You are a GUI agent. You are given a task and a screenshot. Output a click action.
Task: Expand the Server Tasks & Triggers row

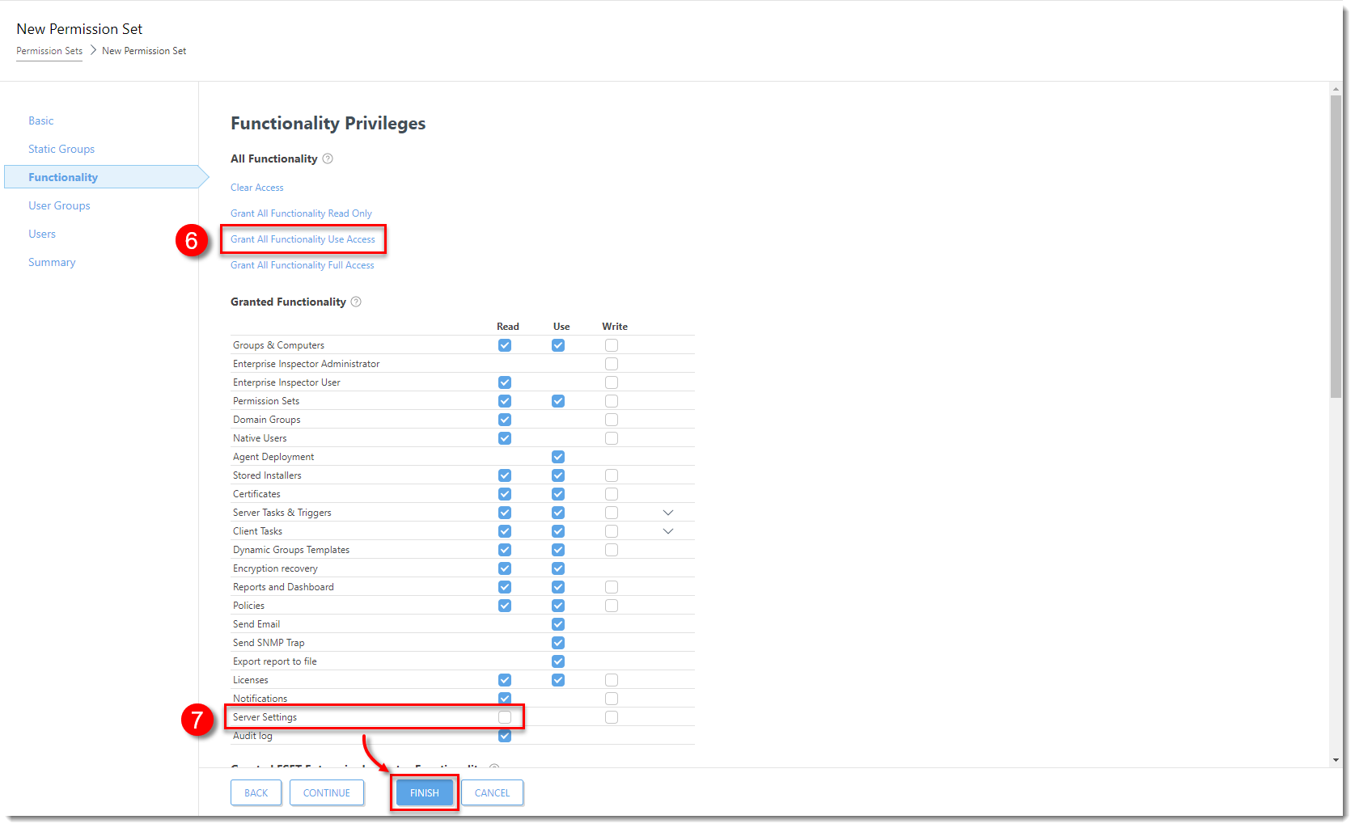[x=668, y=513]
